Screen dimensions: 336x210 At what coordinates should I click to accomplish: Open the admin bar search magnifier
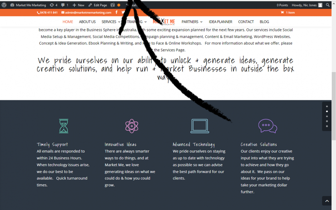tap(328, 5)
